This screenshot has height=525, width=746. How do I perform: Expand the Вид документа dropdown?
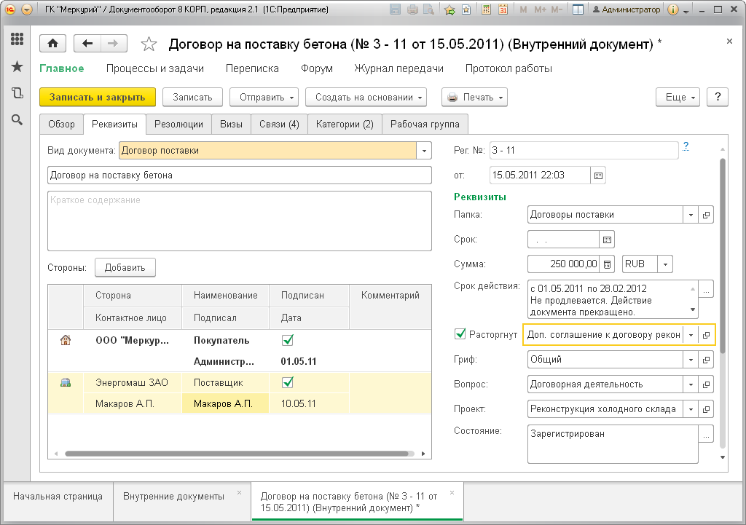pos(424,151)
